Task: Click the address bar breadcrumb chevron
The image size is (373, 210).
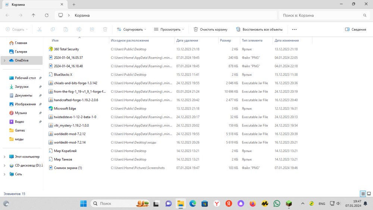Action: (x=69, y=15)
